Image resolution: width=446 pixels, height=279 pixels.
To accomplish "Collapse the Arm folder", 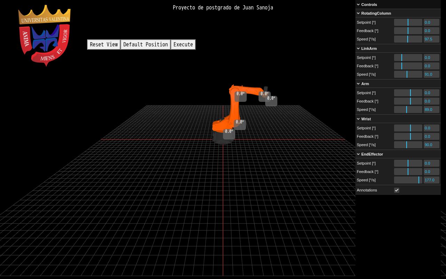I will pyautogui.click(x=398, y=84).
